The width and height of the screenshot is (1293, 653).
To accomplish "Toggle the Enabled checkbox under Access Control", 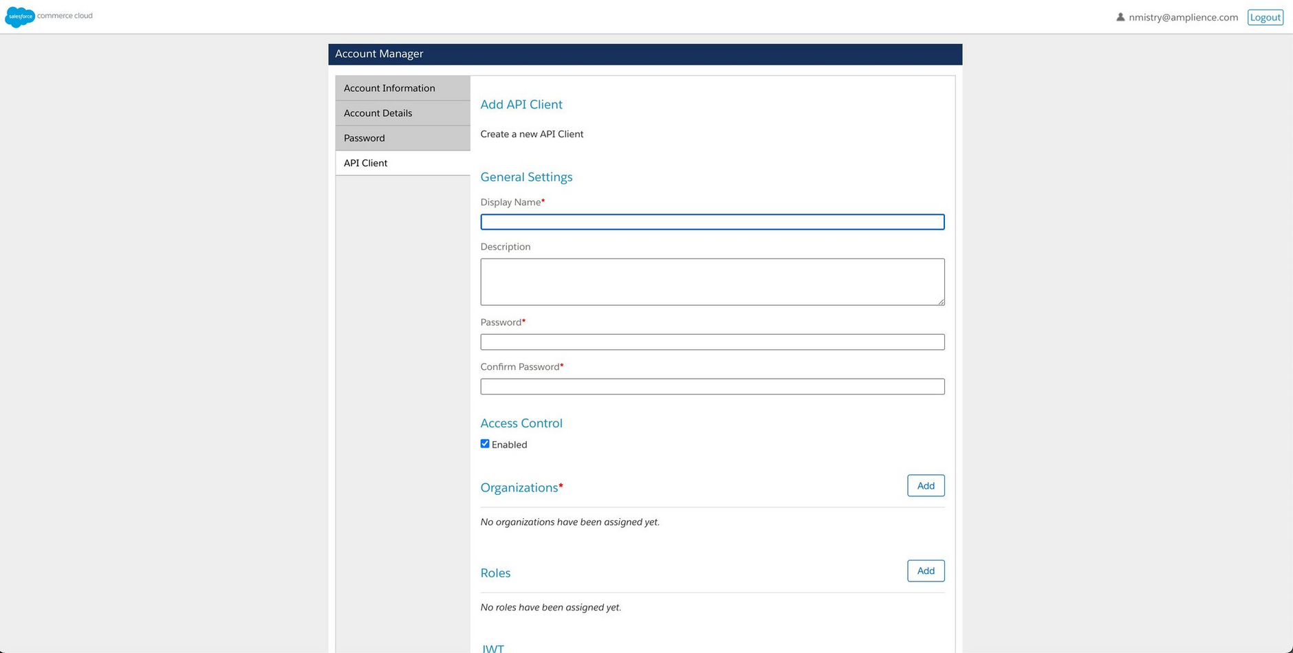I will click(485, 444).
